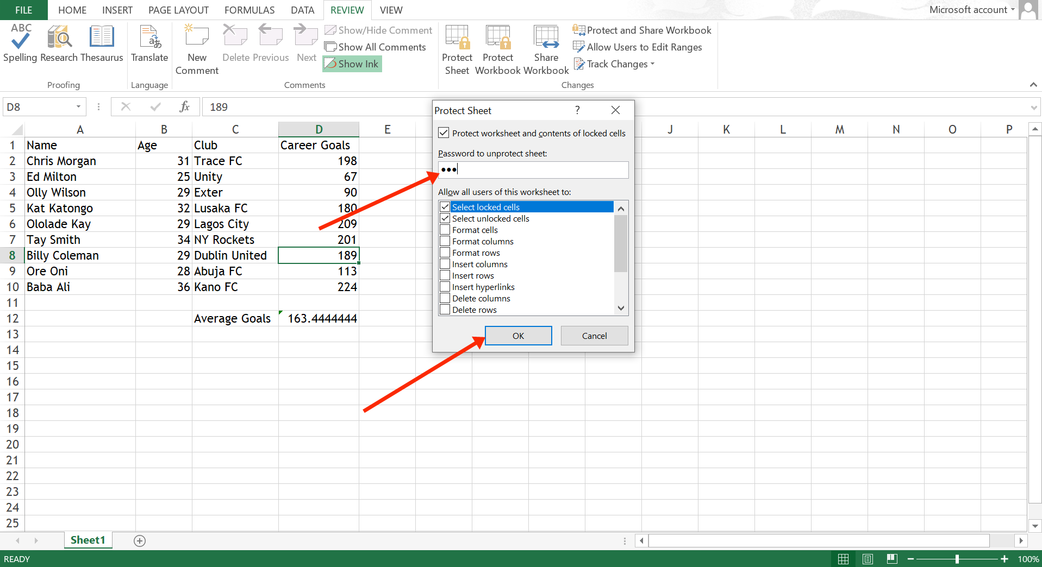Click Cancel in Protect Sheet dialog
This screenshot has height=567, width=1042.
pos(594,336)
